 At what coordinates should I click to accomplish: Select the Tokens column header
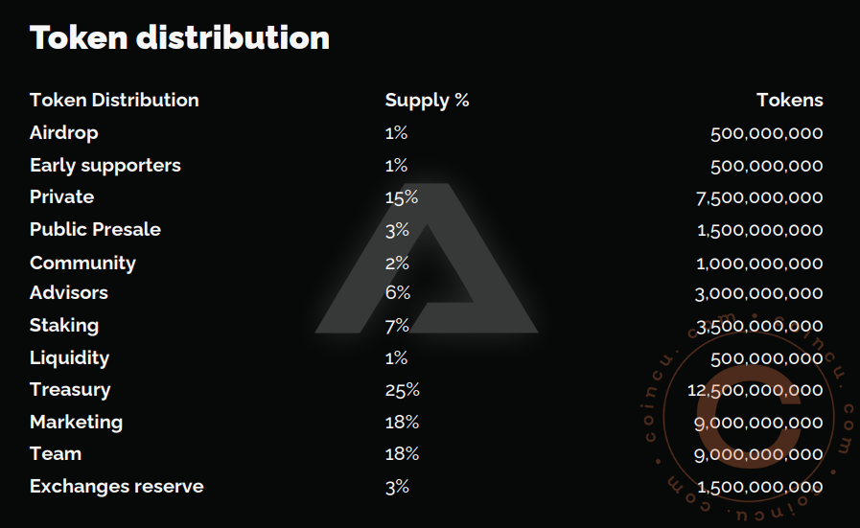(x=789, y=100)
